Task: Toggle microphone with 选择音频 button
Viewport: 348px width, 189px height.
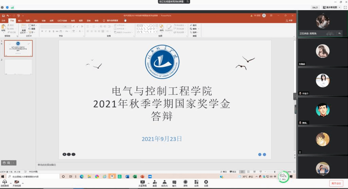Action: tap(5, 182)
